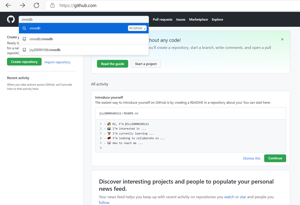Go back with the browser back arrow
Image resolution: width=300 pixels, height=205 pixels.
[8, 6]
